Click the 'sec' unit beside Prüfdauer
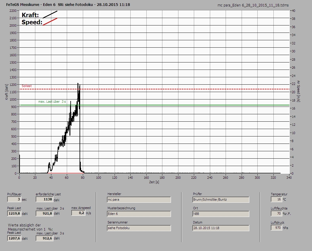The height and width of the screenshot is (251, 312). [24, 199]
